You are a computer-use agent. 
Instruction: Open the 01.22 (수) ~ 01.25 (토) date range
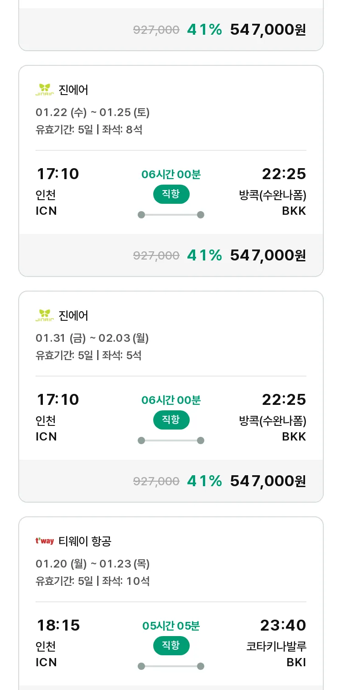(93, 112)
